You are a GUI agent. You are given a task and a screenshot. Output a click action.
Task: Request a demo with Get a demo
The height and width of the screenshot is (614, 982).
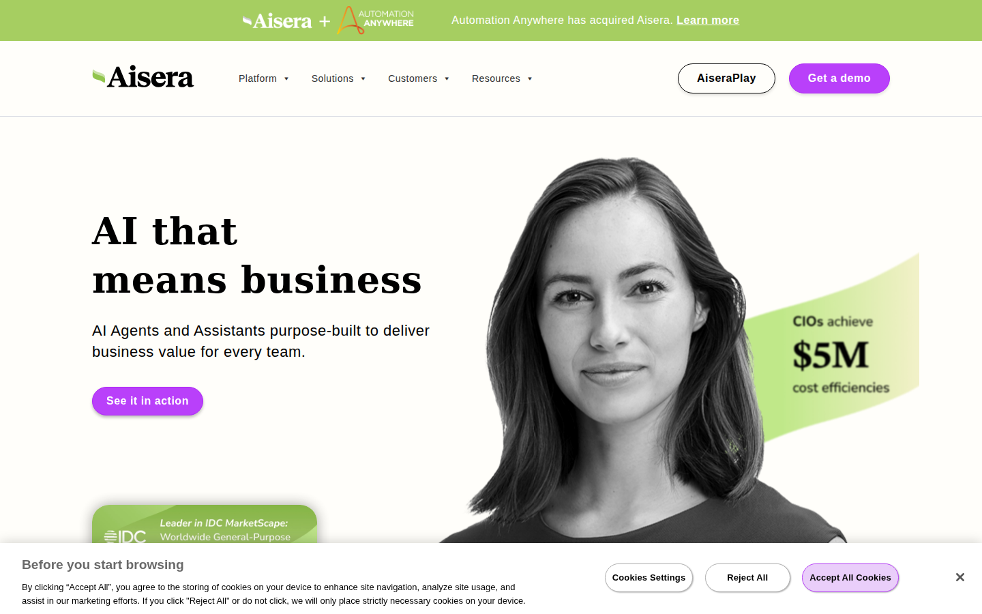[839, 78]
